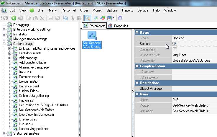Screen dimensions: 217x137
Task: Select the Bonuses tree item
Action: (25, 72)
